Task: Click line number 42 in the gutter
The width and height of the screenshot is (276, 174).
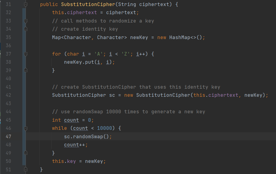Action: click(8, 95)
